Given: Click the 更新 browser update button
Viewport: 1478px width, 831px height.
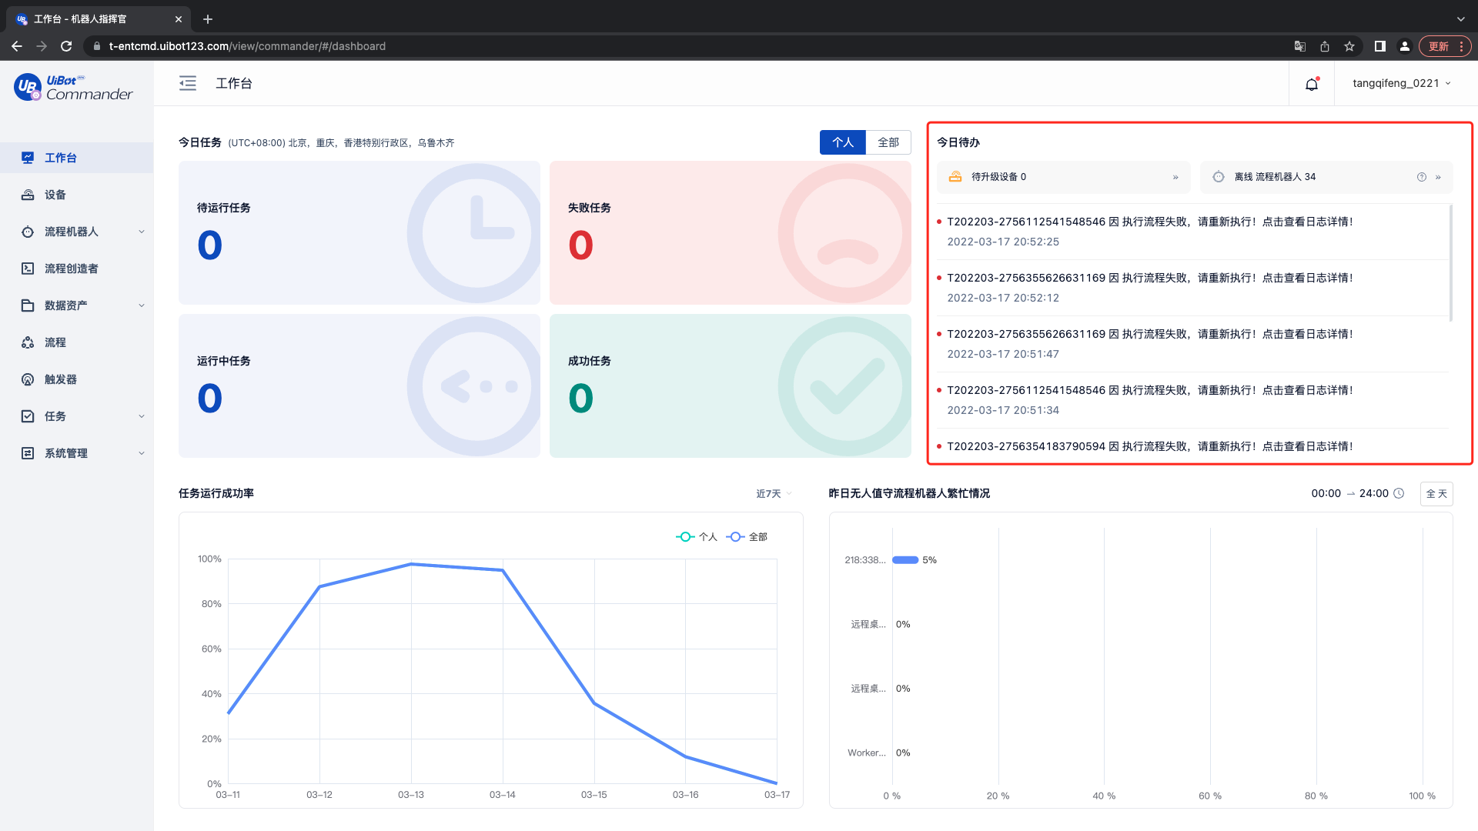Looking at the screenshot, I should (x=1445, y=46).
